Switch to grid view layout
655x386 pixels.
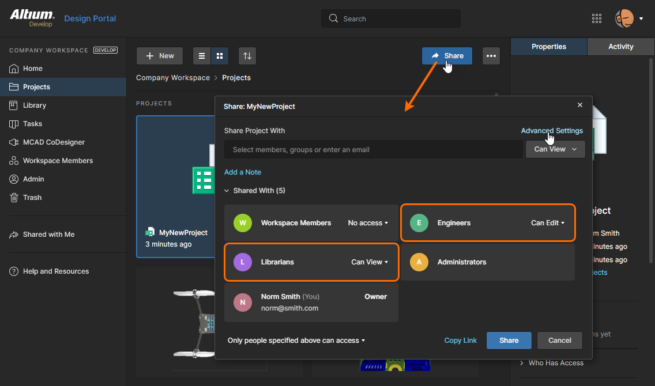pyautogui.click(x=220, y=56)
